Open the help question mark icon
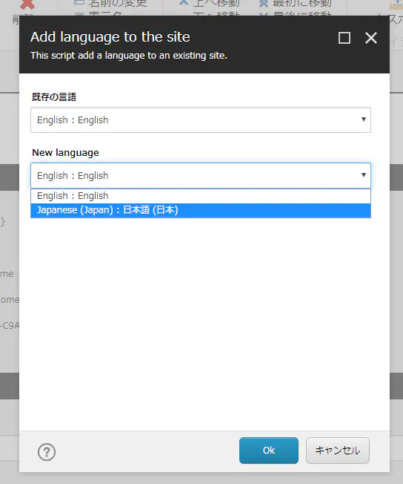The height and width of the screenshot is (484, 403). coord(47,452)
